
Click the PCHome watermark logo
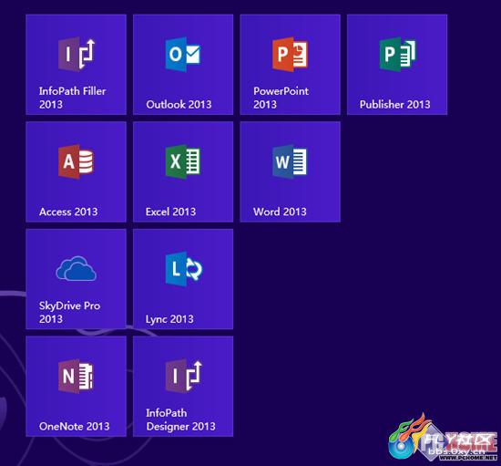coord(443,437)
